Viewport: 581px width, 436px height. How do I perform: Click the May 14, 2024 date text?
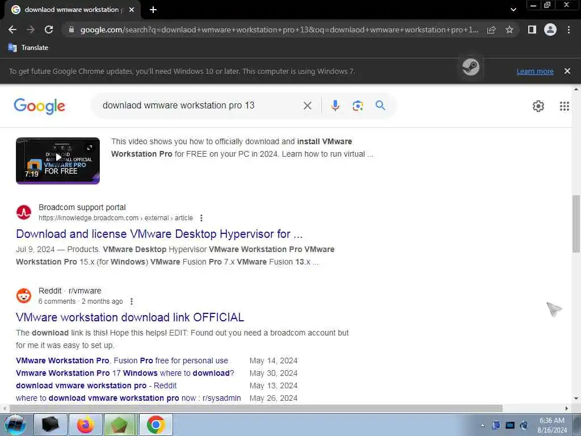tap(273, 360)
